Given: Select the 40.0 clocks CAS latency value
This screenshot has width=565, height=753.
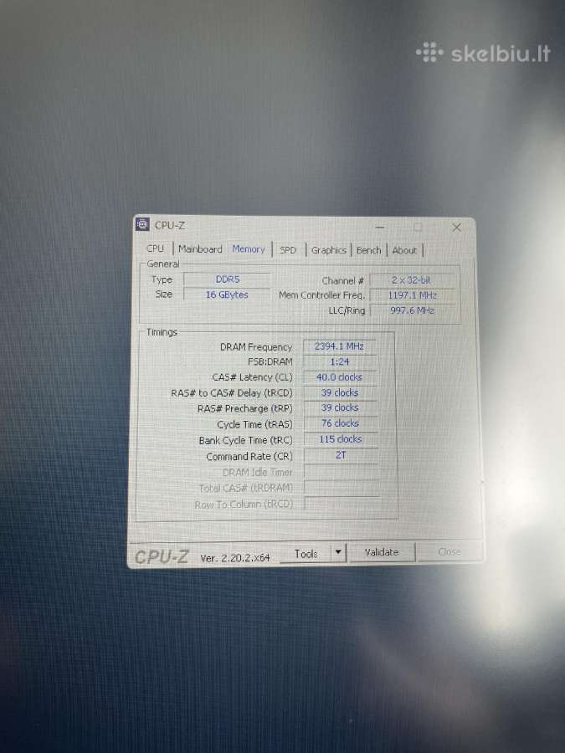Looking at the screenshot, I should click(x=340, y=377).
